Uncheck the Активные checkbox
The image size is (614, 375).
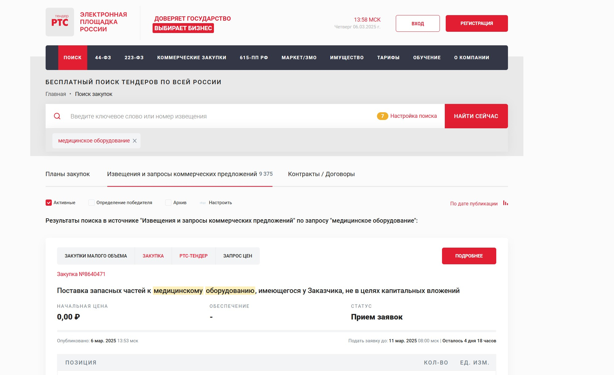pyautogui.click(x=49, y=203)
